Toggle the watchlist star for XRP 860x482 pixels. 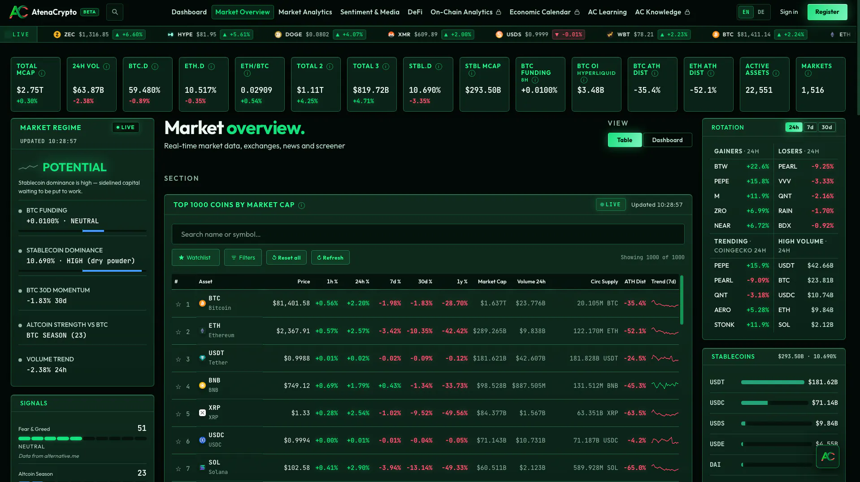click(x=178, y=414)
